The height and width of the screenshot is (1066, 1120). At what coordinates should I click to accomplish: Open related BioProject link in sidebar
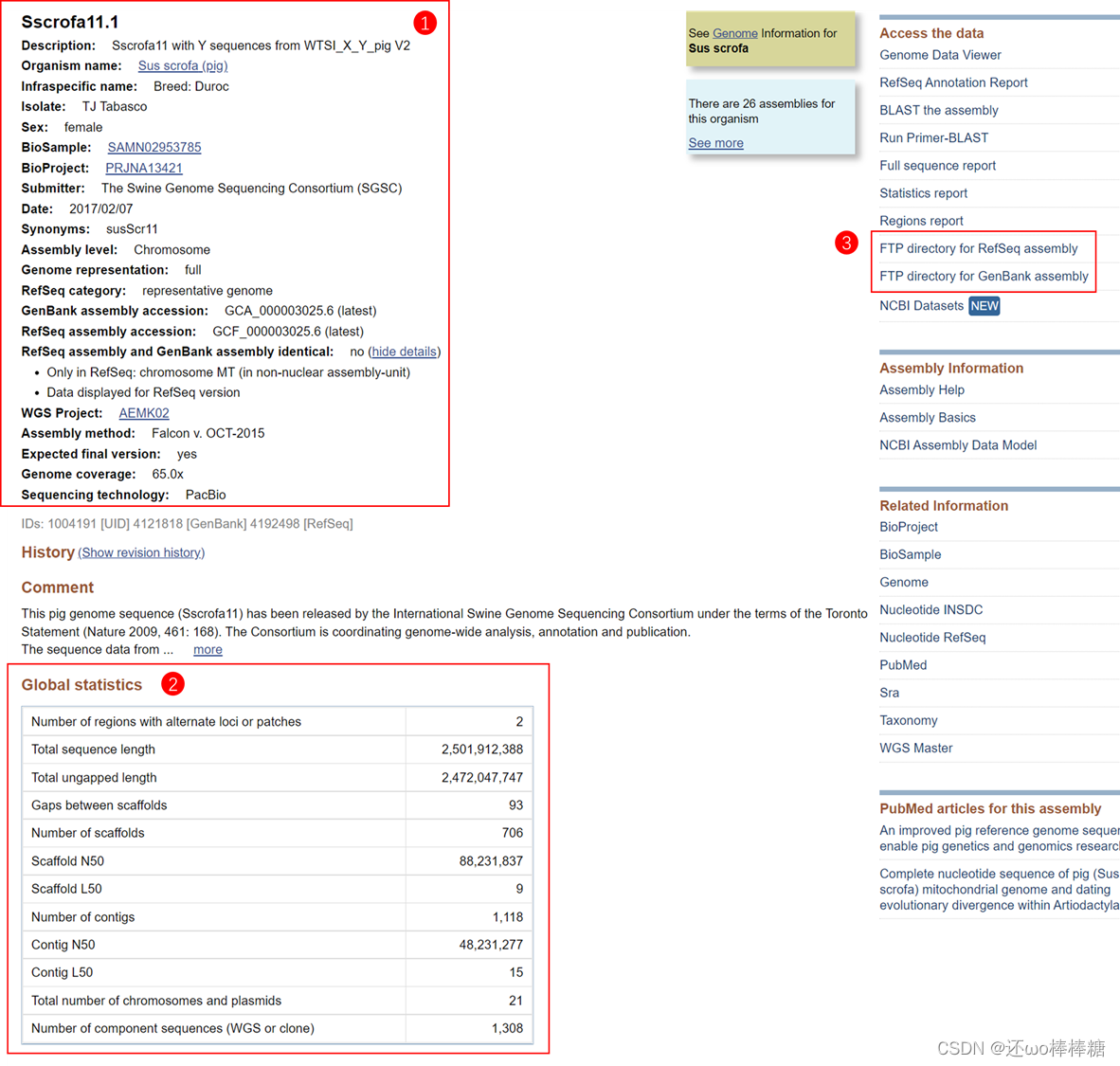[909, 527]
